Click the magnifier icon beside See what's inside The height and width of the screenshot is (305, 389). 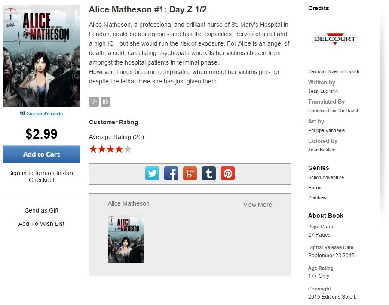click(23, 113)
